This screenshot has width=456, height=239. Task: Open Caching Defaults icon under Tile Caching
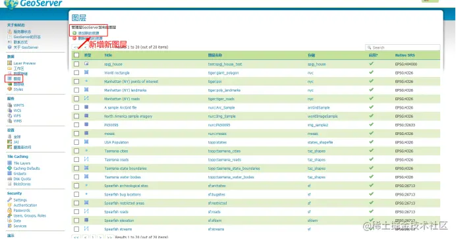point(10,168)
